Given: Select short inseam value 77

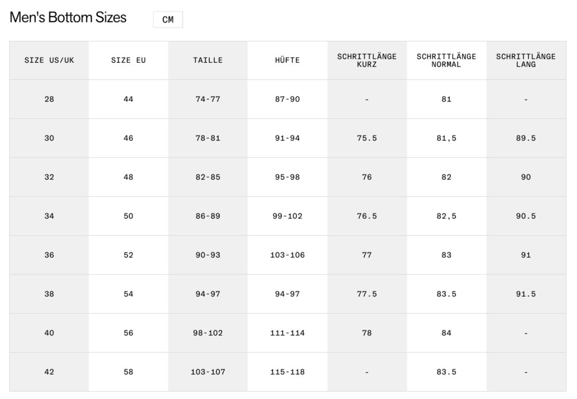Looking at the screenshot, I should [x=367, y=255].
